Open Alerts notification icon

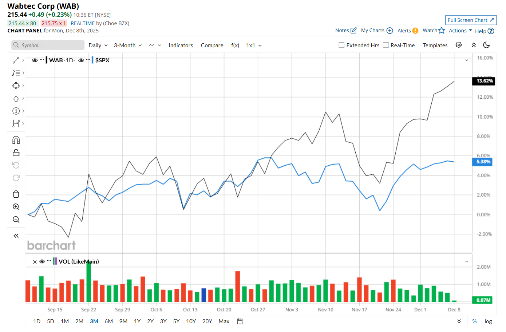pyautogui.click(x=415, y=31)
